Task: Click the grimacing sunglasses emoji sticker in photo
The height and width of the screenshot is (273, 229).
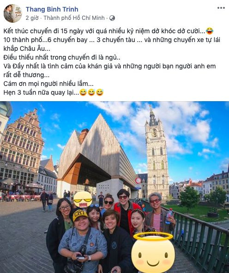Action: click(83, 200)
